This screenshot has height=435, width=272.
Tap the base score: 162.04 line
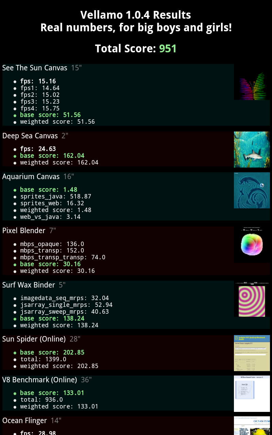click(x=52, y=156)
